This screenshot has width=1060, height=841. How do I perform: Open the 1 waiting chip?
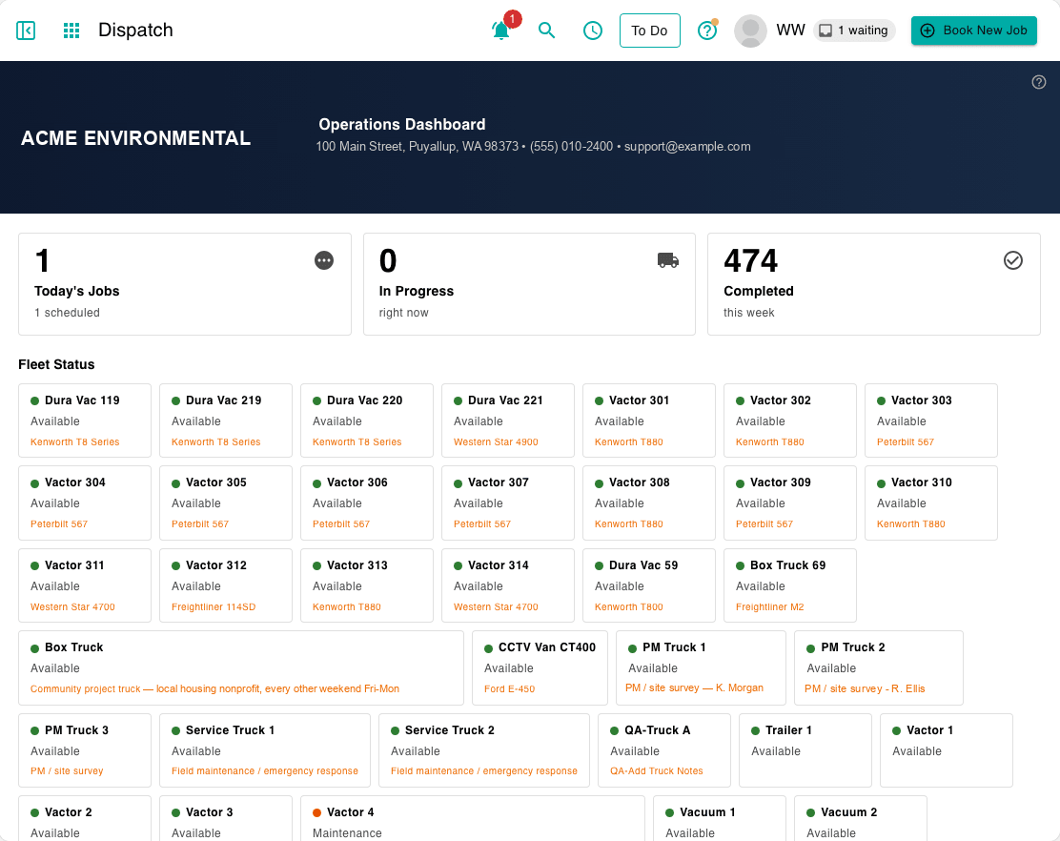(x=854, y=31)
